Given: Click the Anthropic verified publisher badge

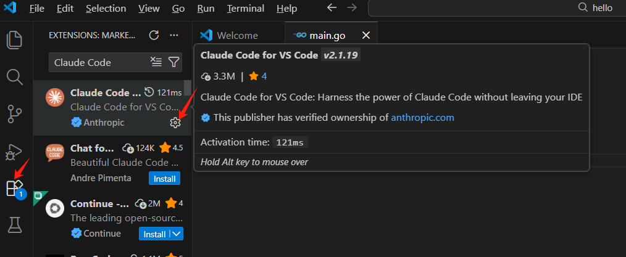Looking at the screenshot, I should point(77,123).
